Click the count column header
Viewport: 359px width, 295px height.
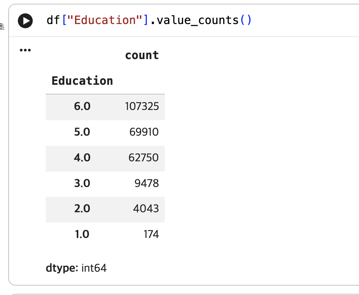click(x=142, y=55)
